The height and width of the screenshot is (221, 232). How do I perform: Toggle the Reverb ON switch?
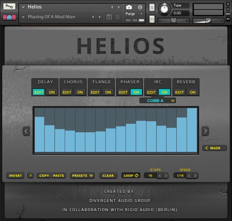193,92
